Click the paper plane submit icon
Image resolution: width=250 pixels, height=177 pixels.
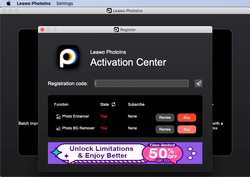tap(199, 83)
